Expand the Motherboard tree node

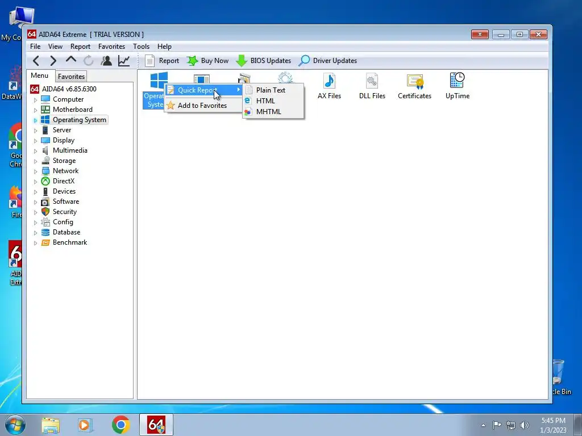[36, 110]
